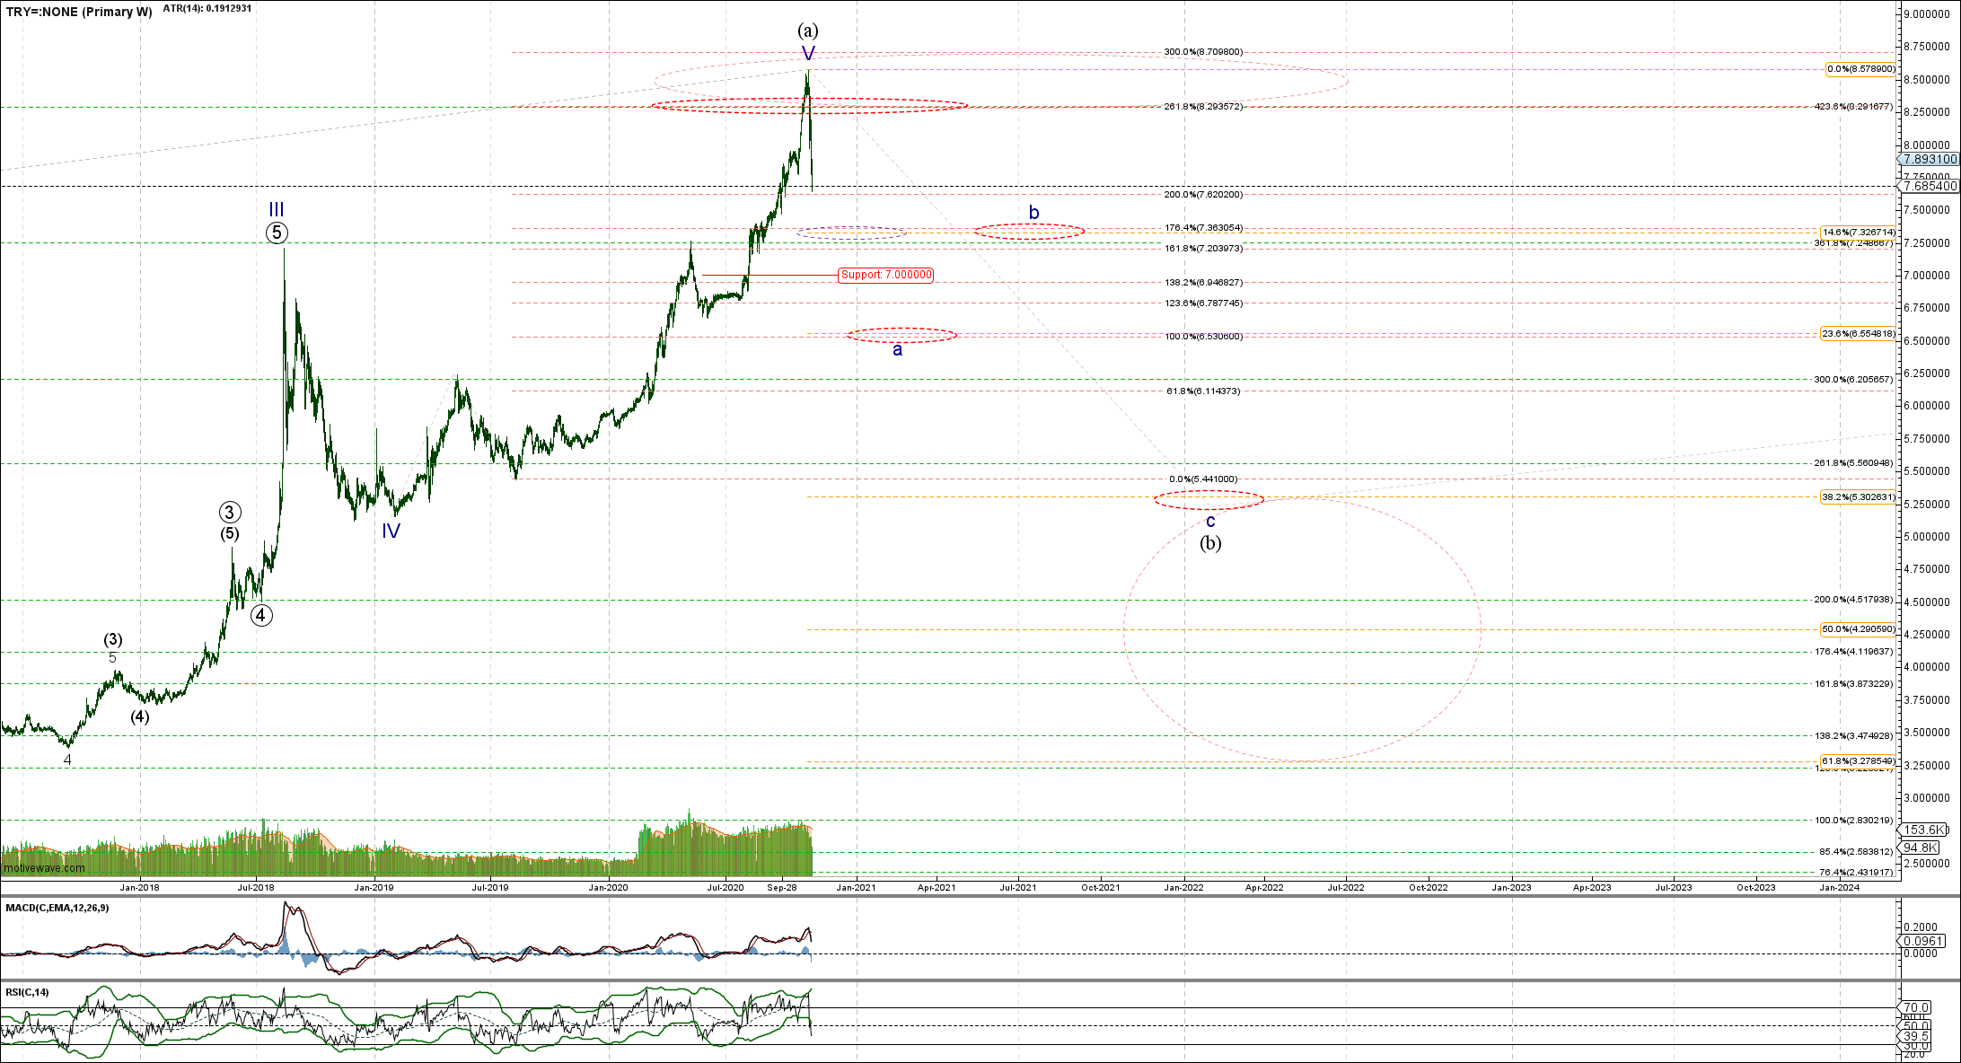Click the MACD(C,EMA,12,26,9) study label

57,908
